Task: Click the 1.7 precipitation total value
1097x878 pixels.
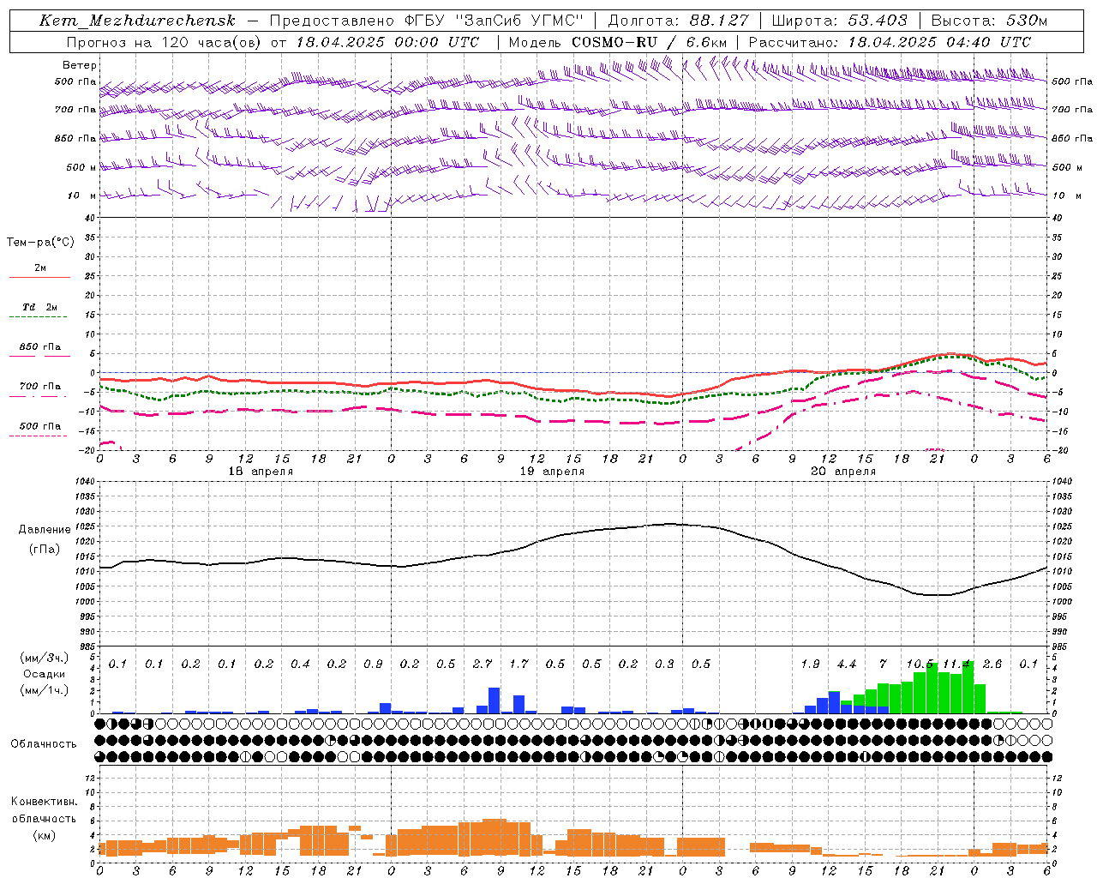Action: pos(519,665)
